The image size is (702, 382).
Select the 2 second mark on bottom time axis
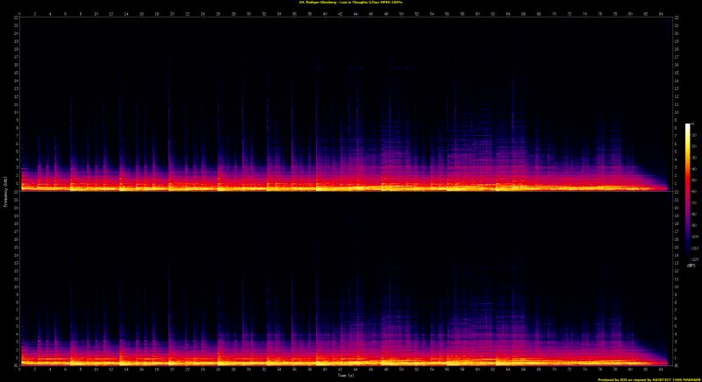[x=34, y=370]
